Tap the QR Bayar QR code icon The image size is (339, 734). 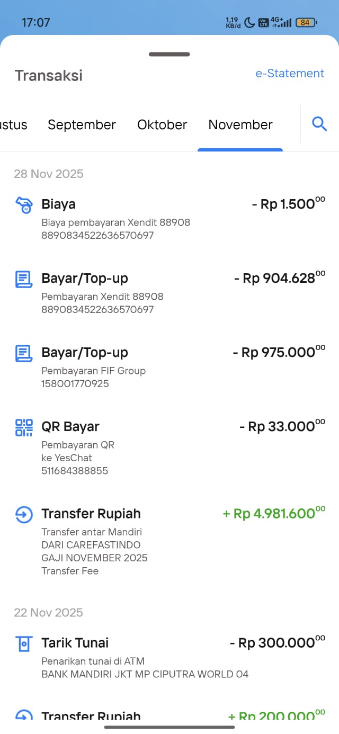coord(24,427)
